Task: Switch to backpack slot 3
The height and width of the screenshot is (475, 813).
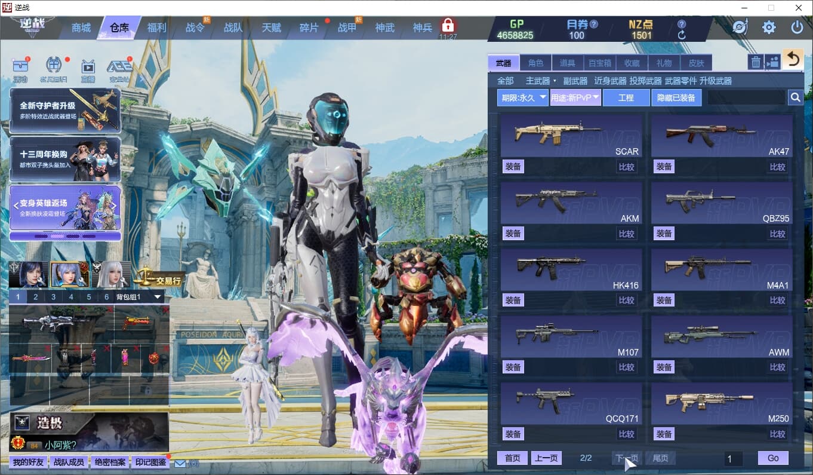Action: (x=53, y=297)
